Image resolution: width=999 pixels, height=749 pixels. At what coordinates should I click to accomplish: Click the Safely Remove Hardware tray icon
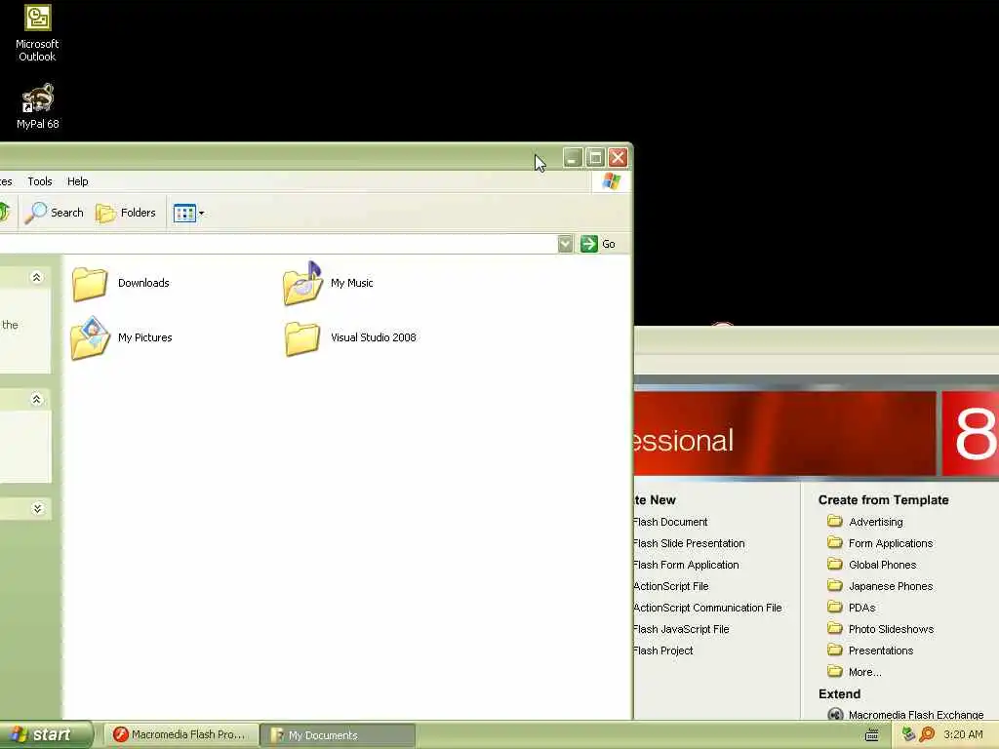[909, 734]
